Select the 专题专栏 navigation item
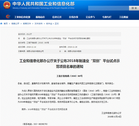Image resolution: width=139 pixels, height=126 pixels. (107, 17)
